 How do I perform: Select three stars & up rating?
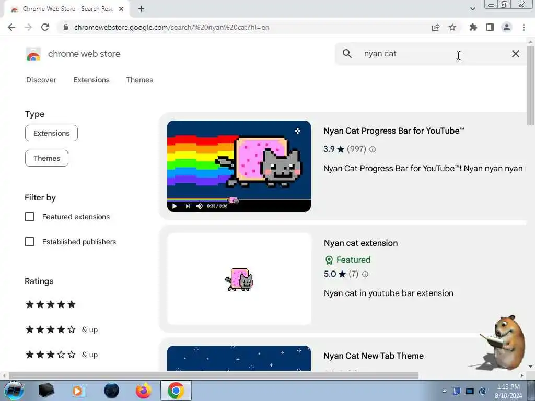click(62, 355)
